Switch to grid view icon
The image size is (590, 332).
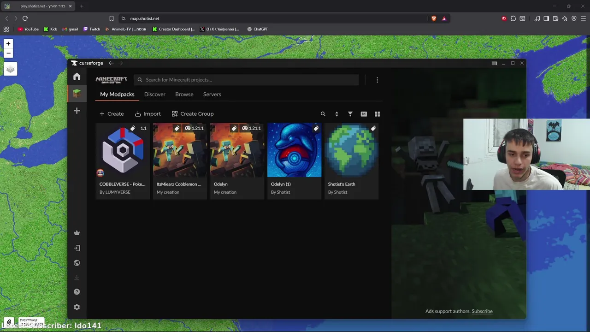point(377,114)
